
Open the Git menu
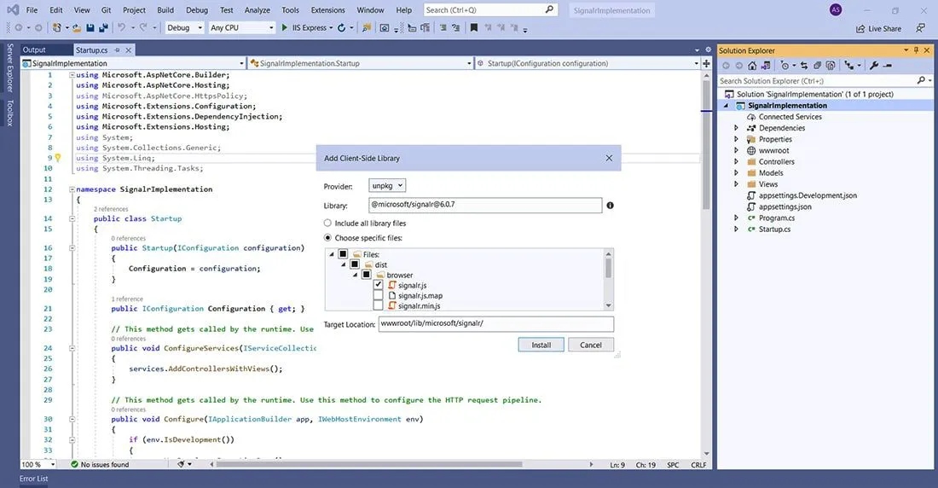[106, 9]
